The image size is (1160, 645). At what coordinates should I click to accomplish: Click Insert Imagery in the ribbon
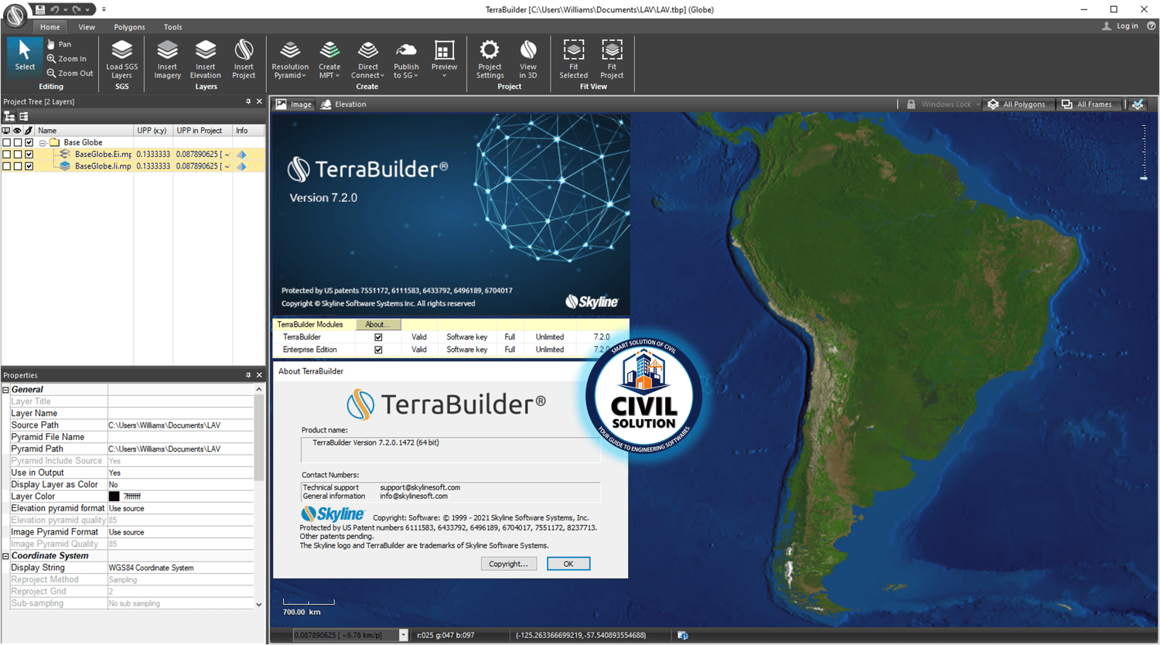(x=167, y=60)
